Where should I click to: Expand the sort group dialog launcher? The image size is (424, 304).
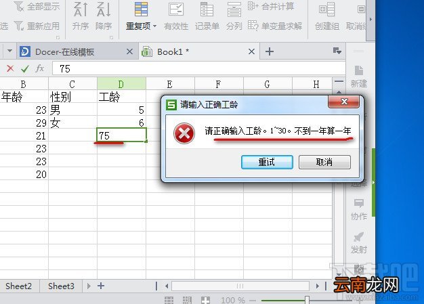point(111,37)
